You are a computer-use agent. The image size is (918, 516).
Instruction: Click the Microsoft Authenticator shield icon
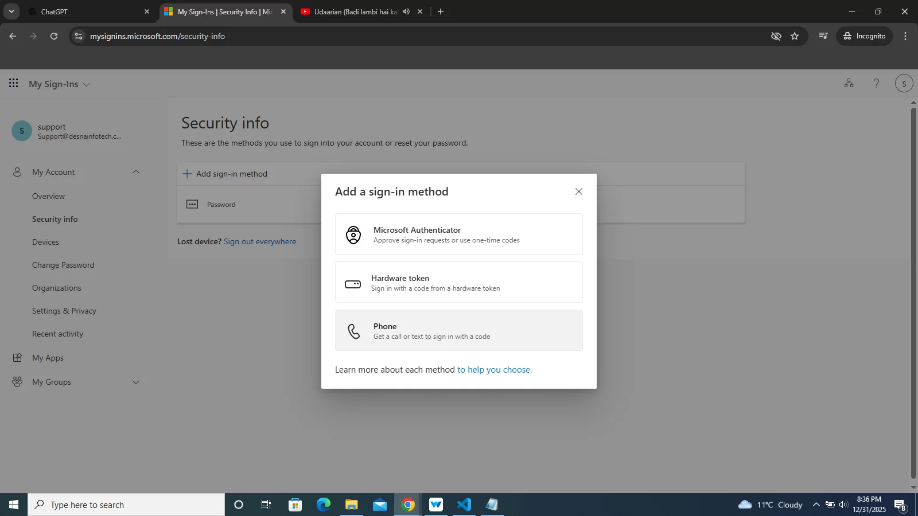(x=353, y=234)
